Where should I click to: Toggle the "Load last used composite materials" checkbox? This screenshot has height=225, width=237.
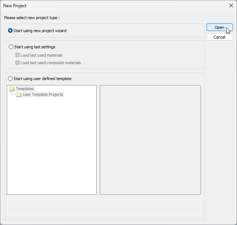coord(17,63)
